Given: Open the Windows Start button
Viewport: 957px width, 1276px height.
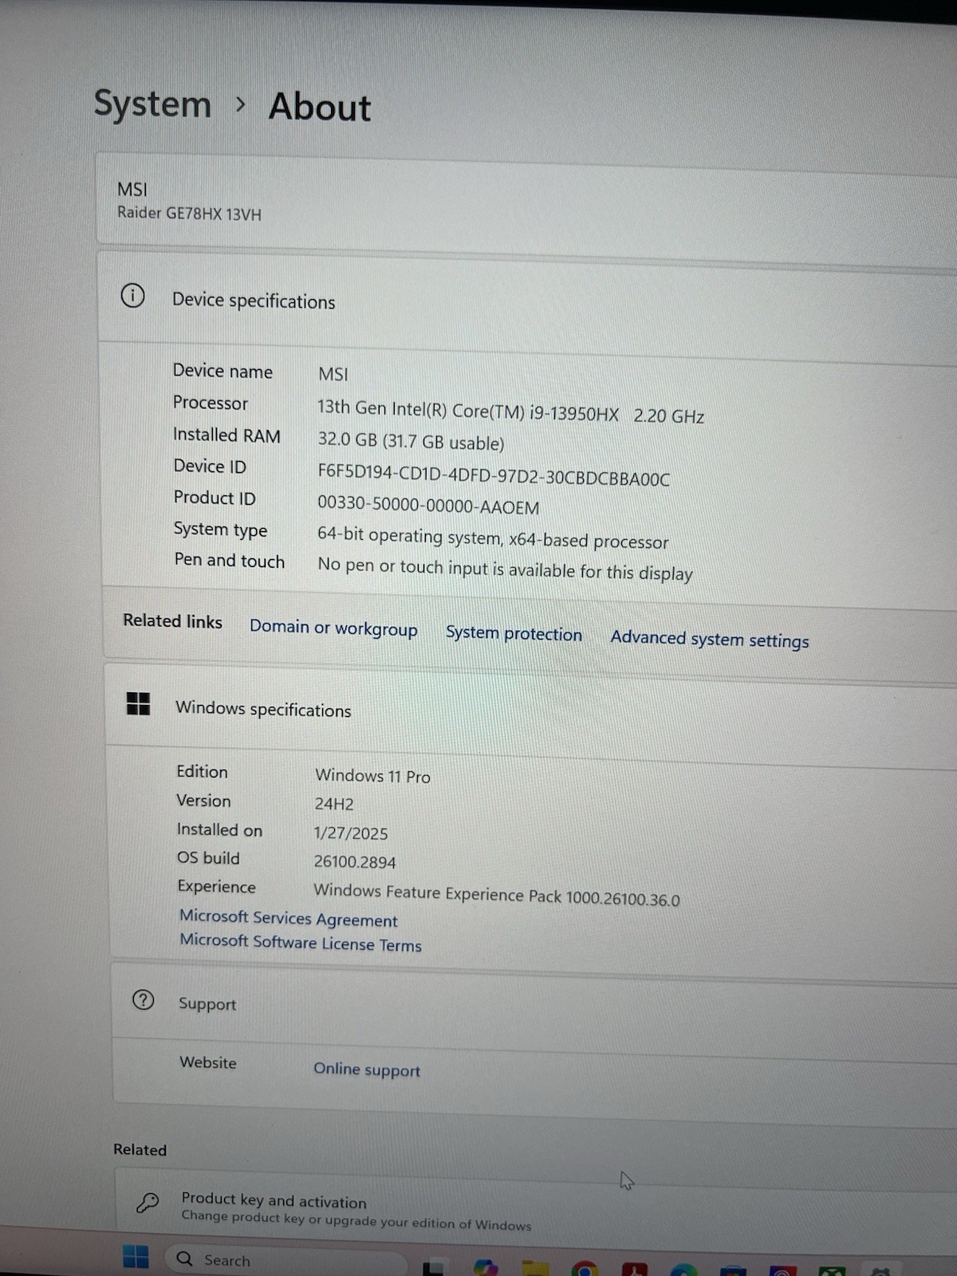Looking at the screenshot, I should pos(136,1256).
